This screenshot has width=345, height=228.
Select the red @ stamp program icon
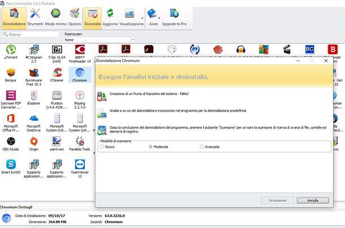tap(218, 50)
